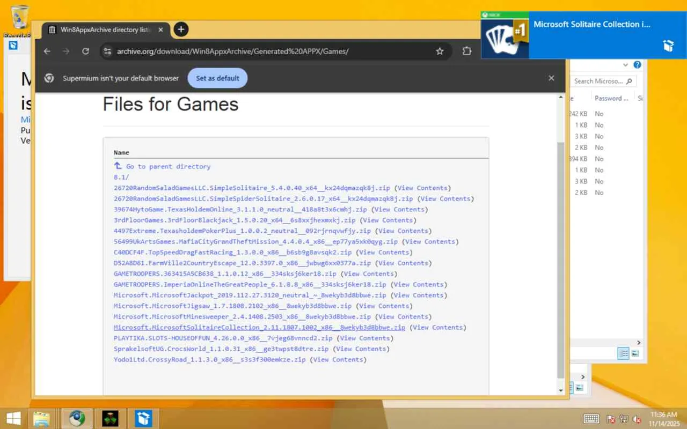Open the blue box app in the taskbar
Screen dimensions: 687x429
(143, 418)
